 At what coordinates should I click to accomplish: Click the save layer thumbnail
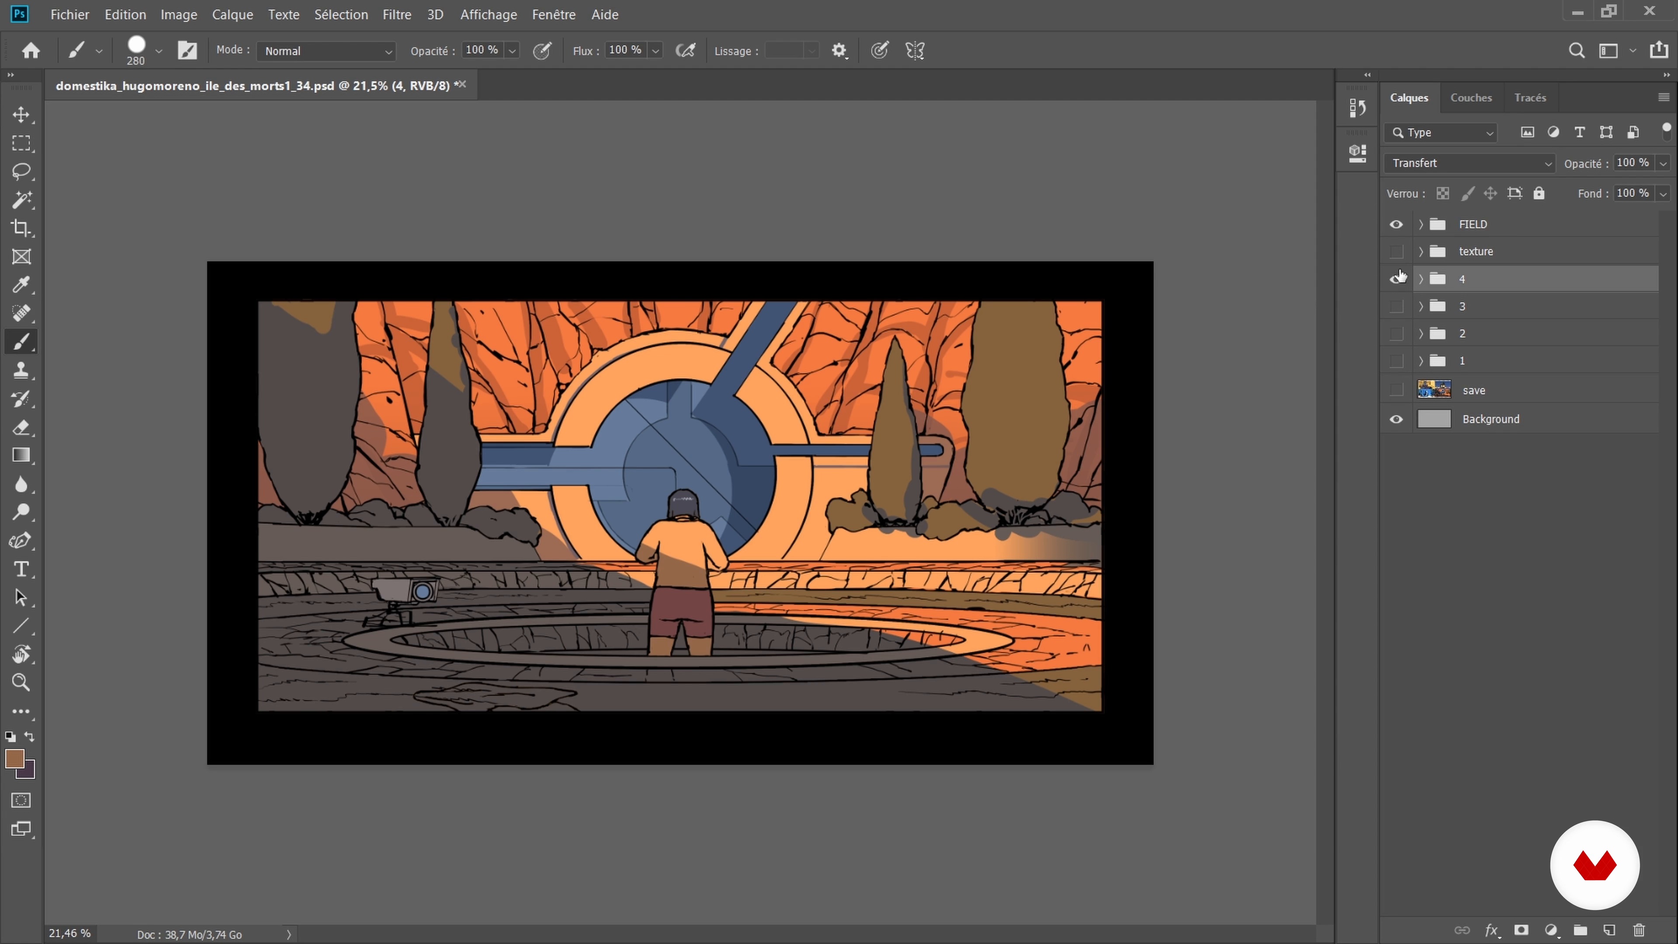tap(1434, 389)
